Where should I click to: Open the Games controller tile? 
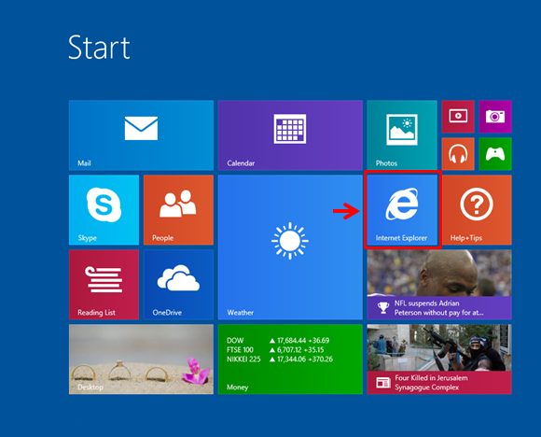point(495,154)
